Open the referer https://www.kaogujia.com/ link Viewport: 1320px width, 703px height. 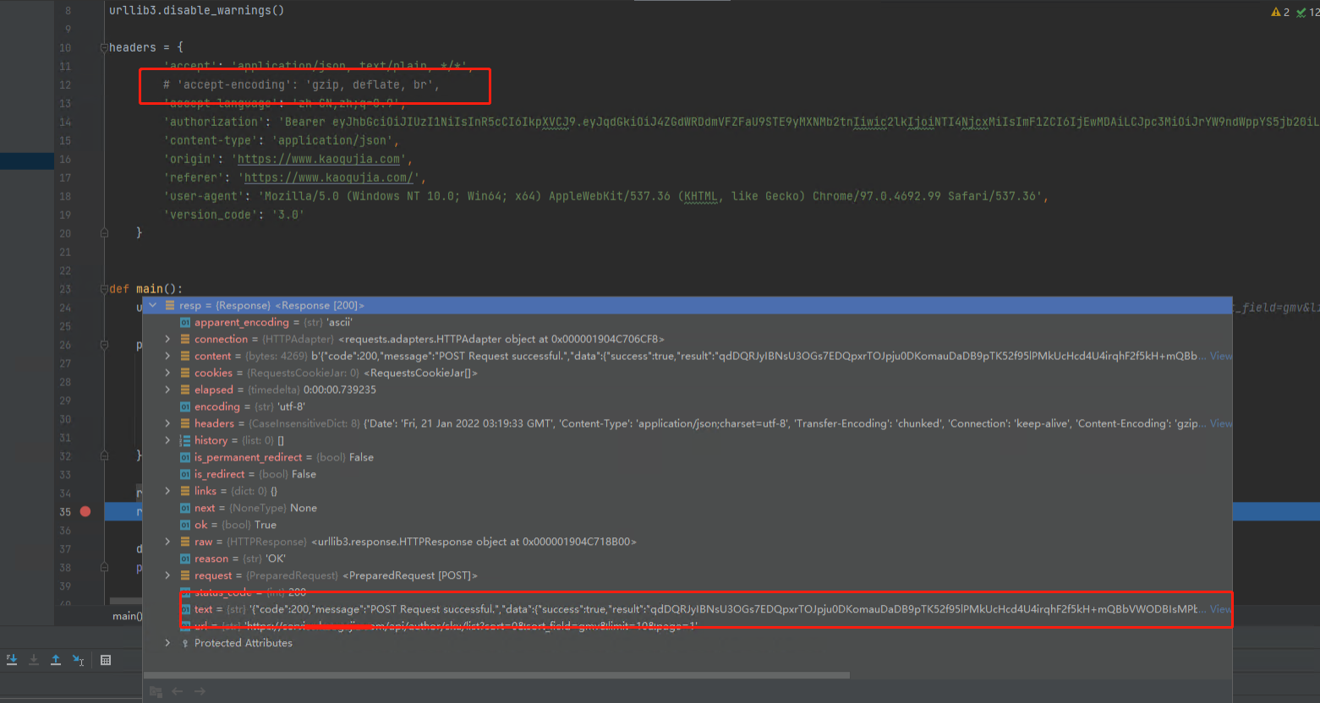pyautogui.click(x=329, y=177)
